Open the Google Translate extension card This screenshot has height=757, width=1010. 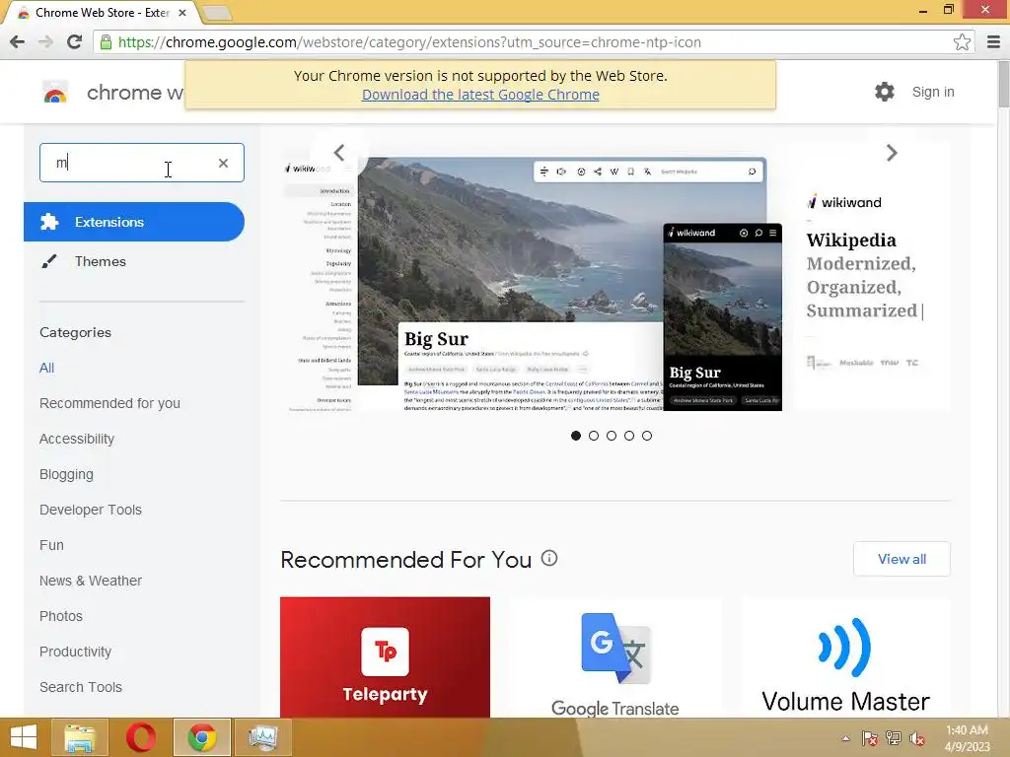click(x=615, y=657)
